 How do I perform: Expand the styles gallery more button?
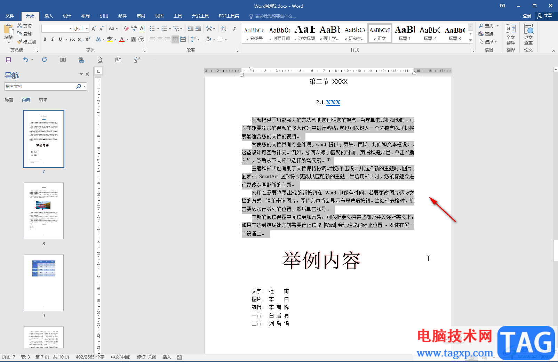(470, 40)
